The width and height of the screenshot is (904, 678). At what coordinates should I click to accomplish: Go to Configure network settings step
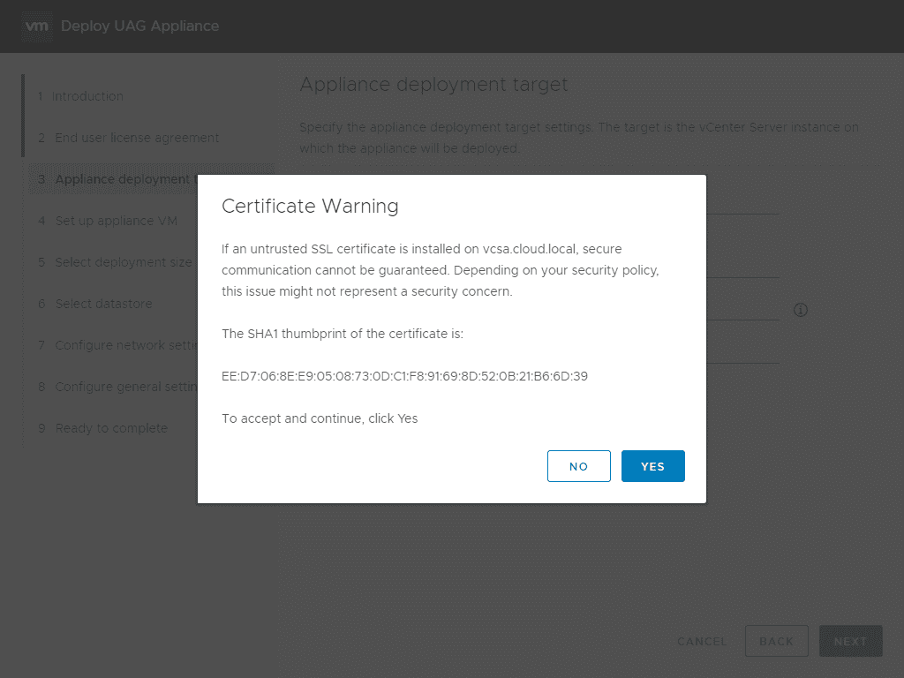click(x=124, y=345)
